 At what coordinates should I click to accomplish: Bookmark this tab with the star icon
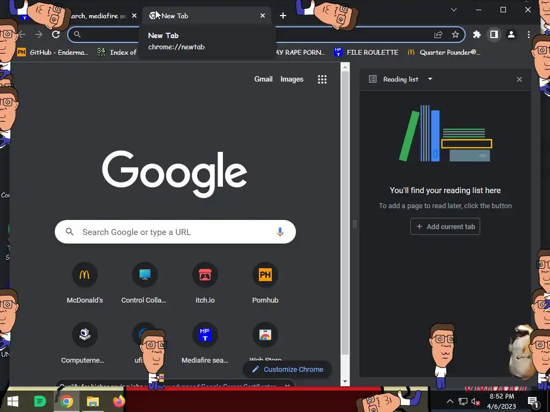point(455,34)
